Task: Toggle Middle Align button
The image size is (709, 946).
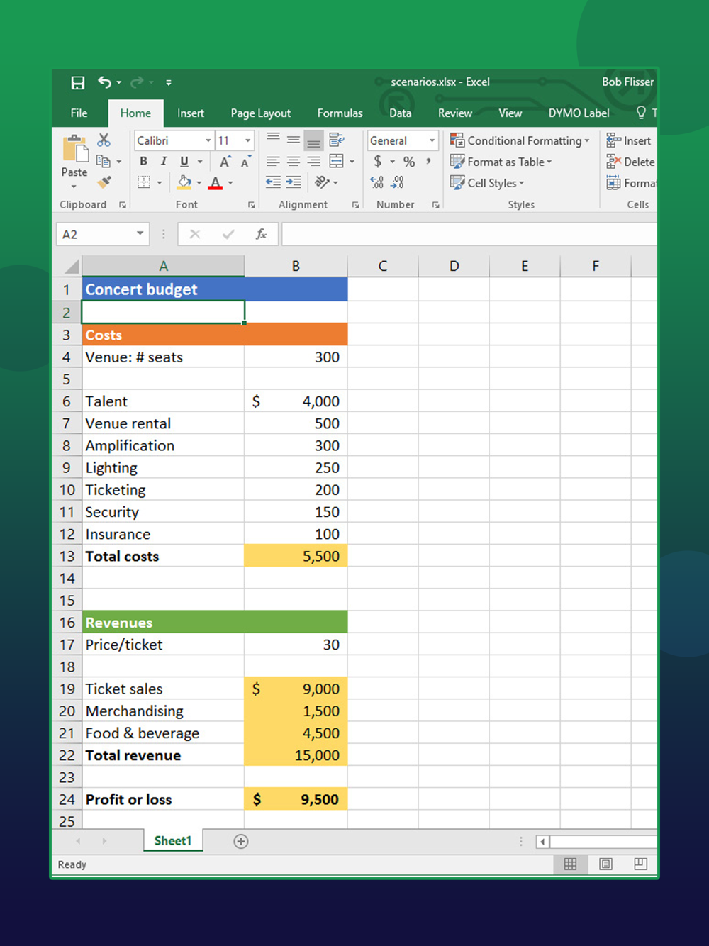Action: [294, 140]
